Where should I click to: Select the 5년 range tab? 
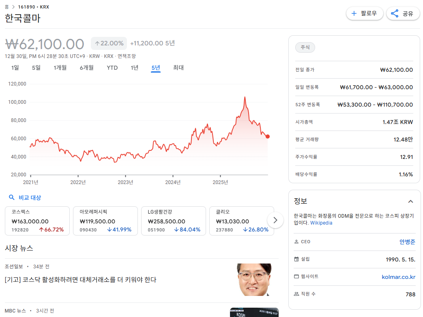(156, 68)
